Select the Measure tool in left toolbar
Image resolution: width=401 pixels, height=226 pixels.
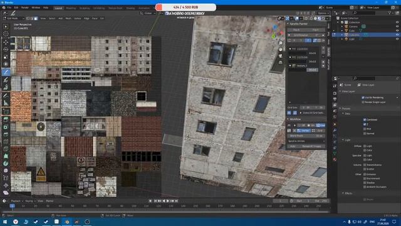tap(6, 103)
